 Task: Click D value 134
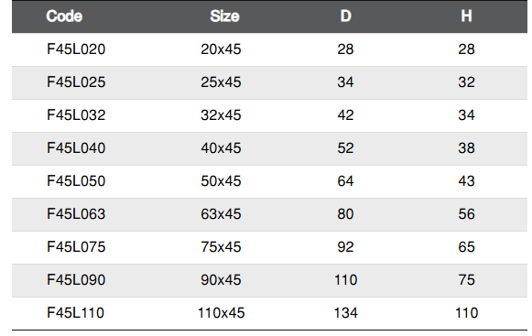pyautogui.click(x=346, y=312)
